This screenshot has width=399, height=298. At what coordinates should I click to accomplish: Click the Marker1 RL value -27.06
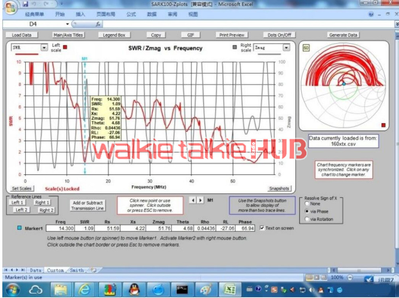click(x=225, y=228)
